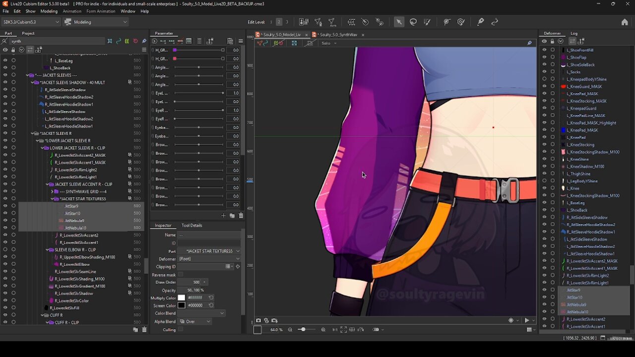Image resolution: width=635 pixels, height=357 pixels.
Task: Open the Part dropdown in Inspector
Action: (x=209, y=251)
